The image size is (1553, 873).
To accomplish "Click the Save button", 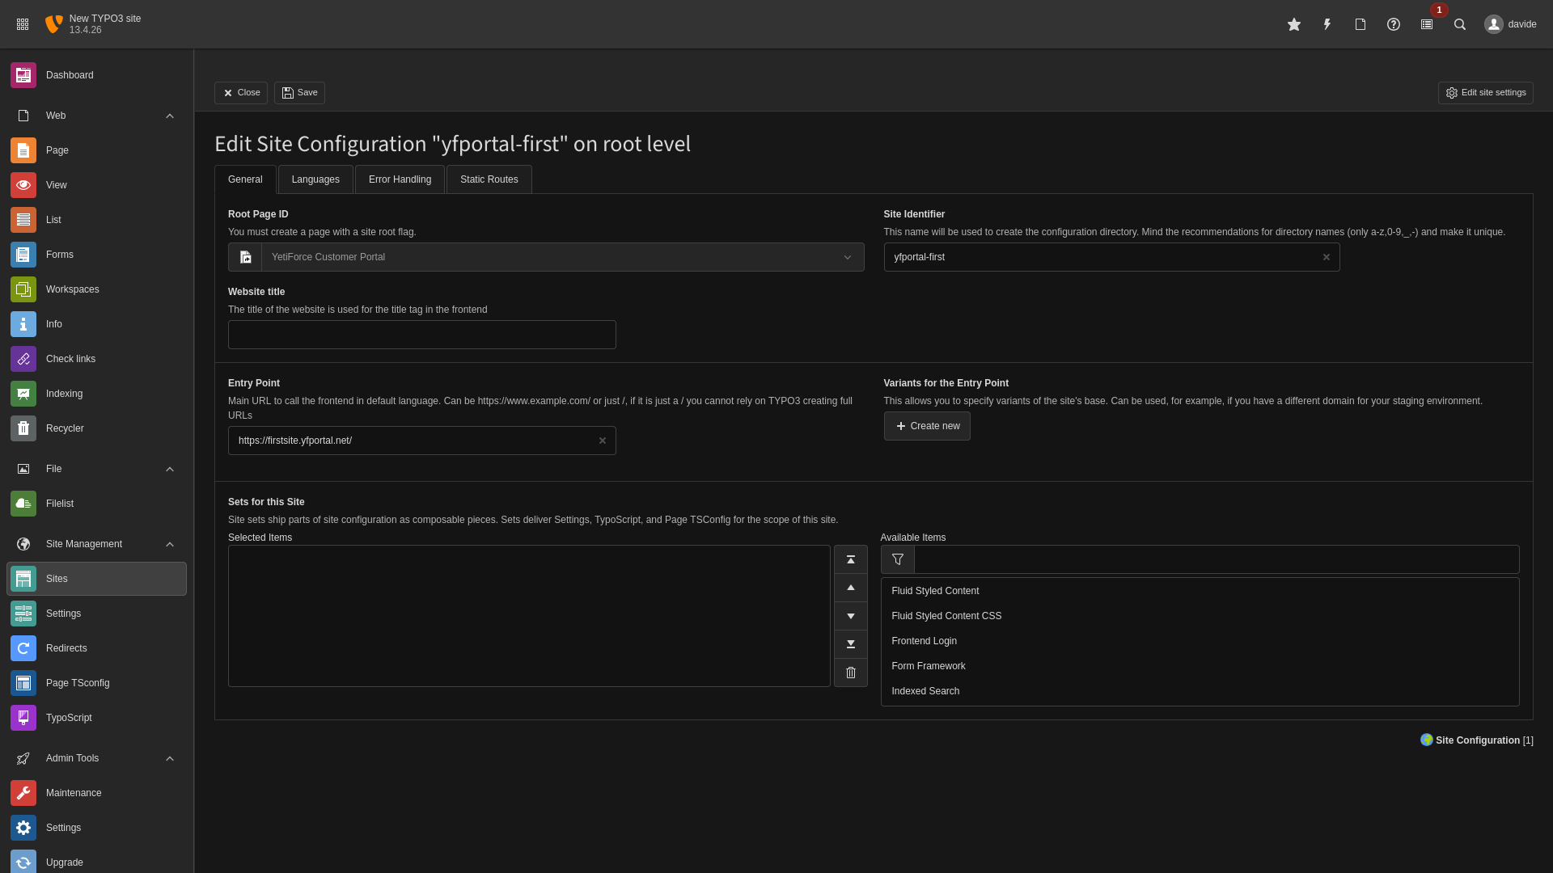I will [299, 93].
